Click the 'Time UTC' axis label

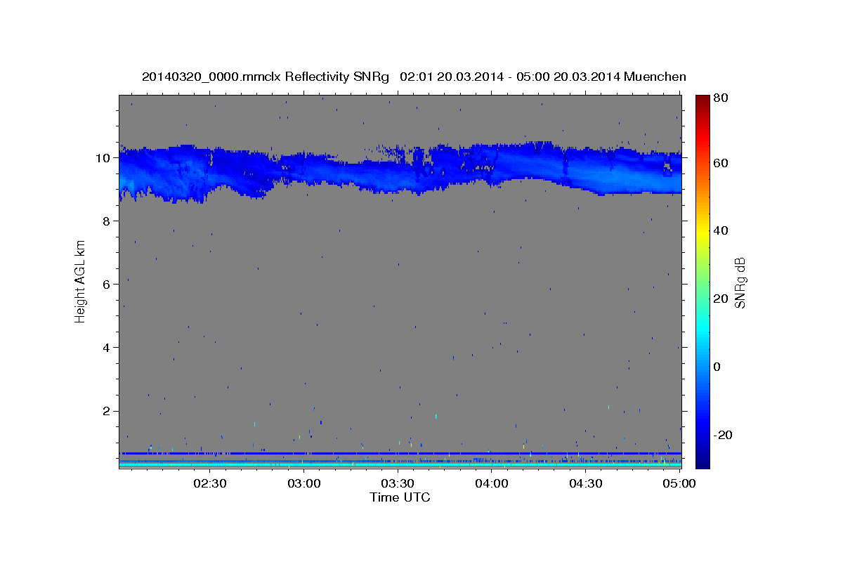click(400, 497)
